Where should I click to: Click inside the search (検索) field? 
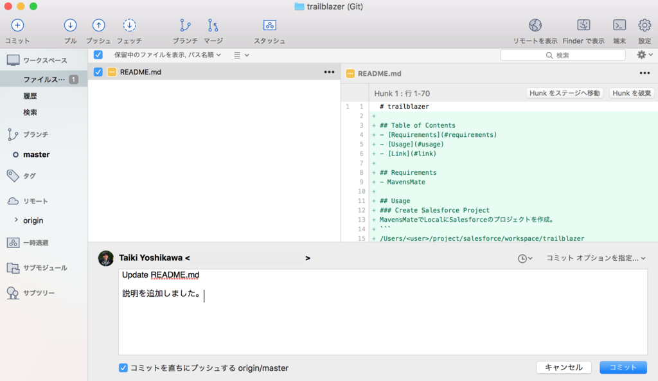click(x=563, y=55)
